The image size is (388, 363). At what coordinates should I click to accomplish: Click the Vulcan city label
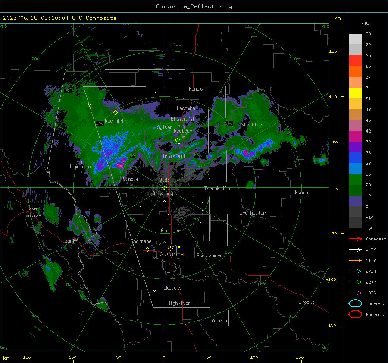point(219,321)
